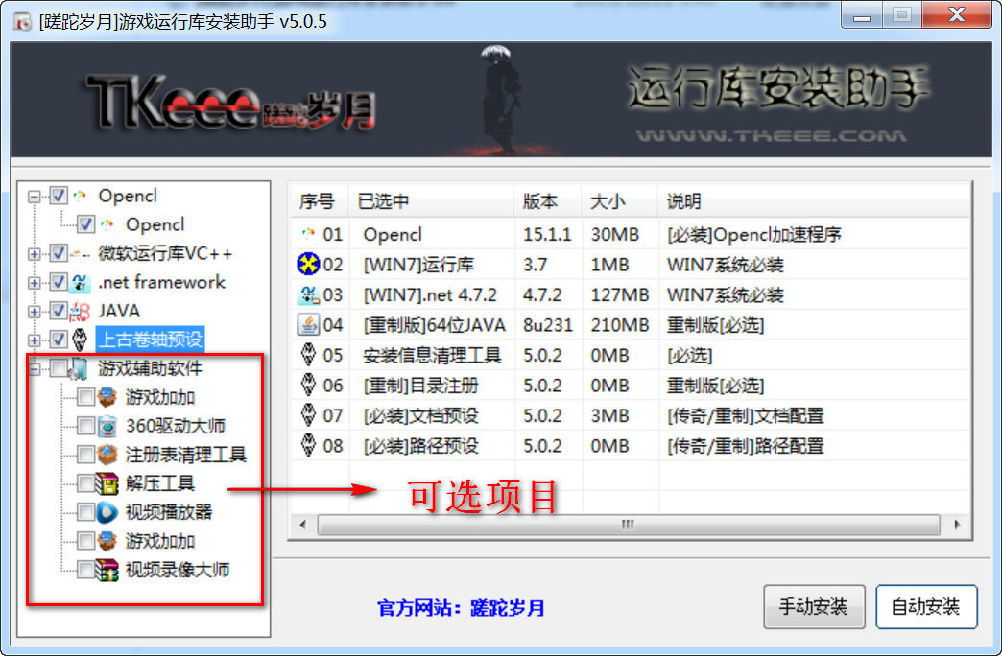Expand the 上古卷轴预设 tree node
1002x656 pixels.
pos(36,340)
